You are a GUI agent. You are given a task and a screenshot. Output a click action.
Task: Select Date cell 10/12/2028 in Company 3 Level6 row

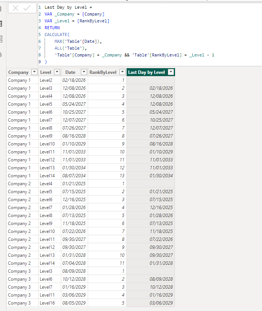[x=74, y=279]
